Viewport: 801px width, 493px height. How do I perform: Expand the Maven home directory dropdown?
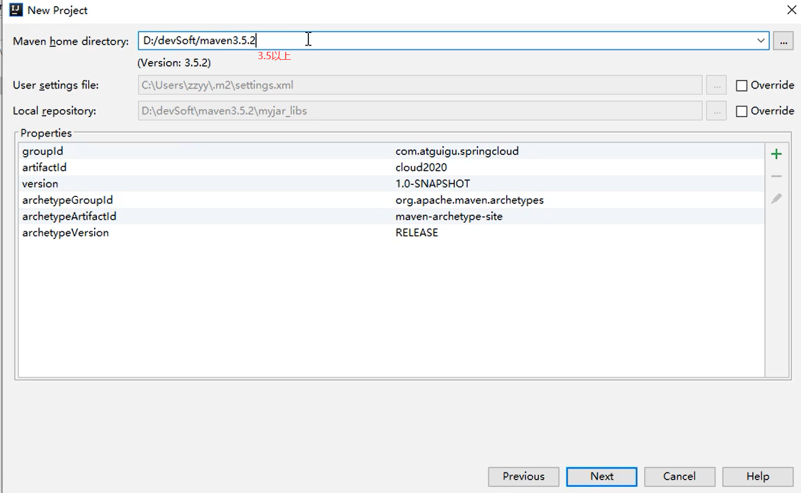(761, 41)
